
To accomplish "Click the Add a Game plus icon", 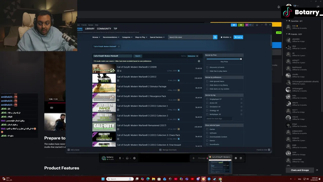I will click(x=69, y=150).
